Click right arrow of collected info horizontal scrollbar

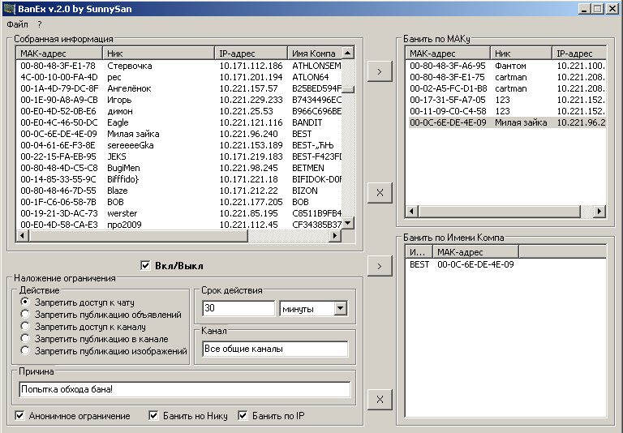(x=335, y=236)
